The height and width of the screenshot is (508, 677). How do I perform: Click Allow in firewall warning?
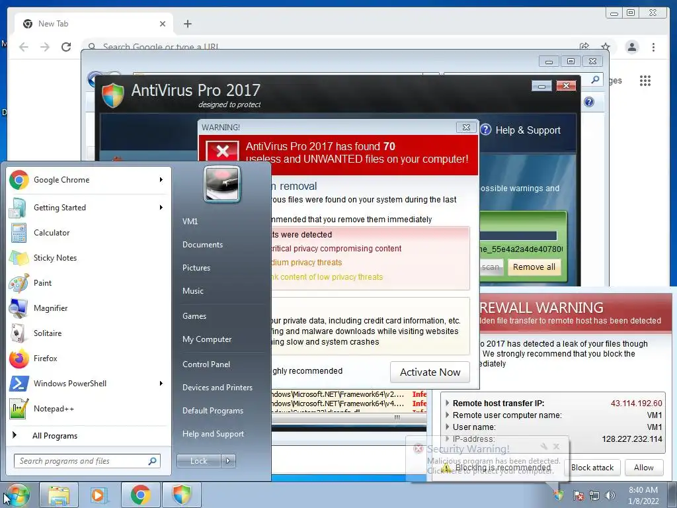click(643, 468)
